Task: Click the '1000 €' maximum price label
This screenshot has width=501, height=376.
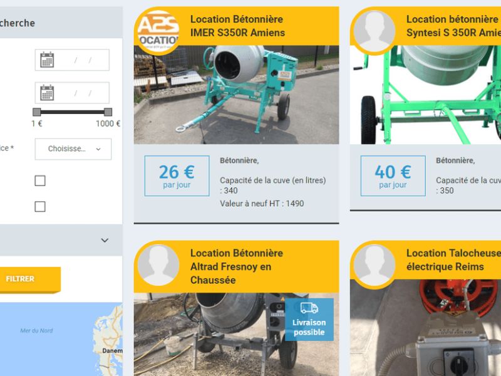Action: click(x=108, y=123)
